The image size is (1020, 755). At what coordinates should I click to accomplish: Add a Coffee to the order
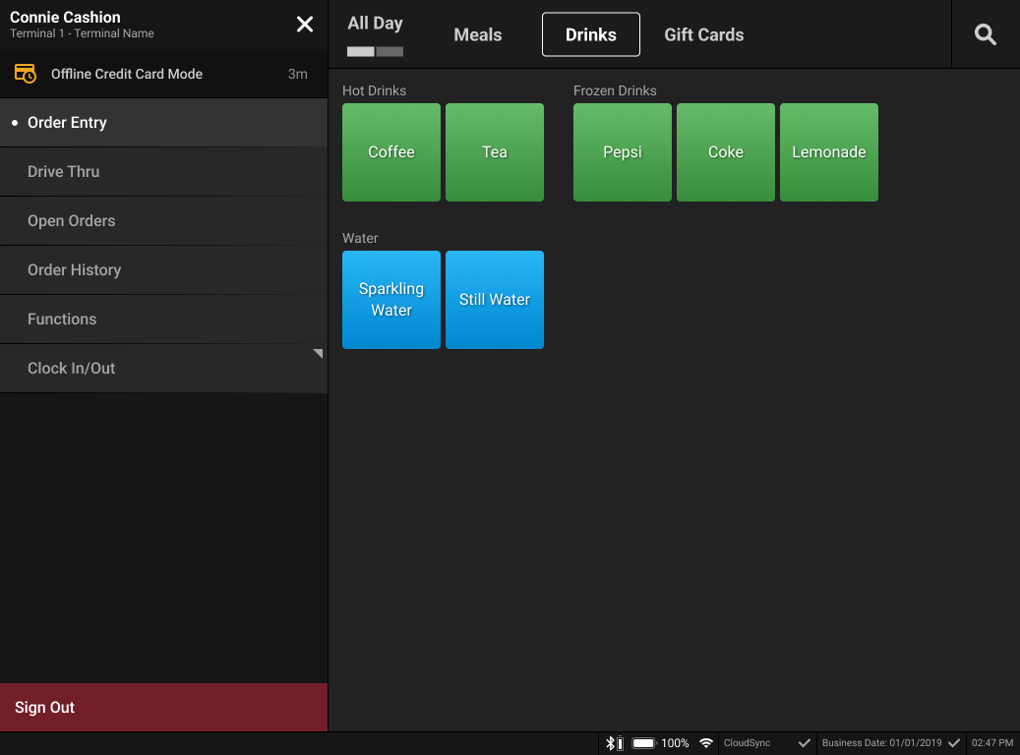click(390, 151)
